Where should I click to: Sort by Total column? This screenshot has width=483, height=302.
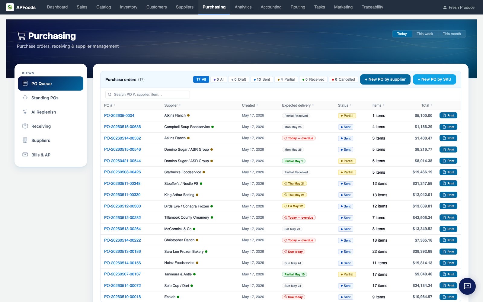(x=427, y=105)
